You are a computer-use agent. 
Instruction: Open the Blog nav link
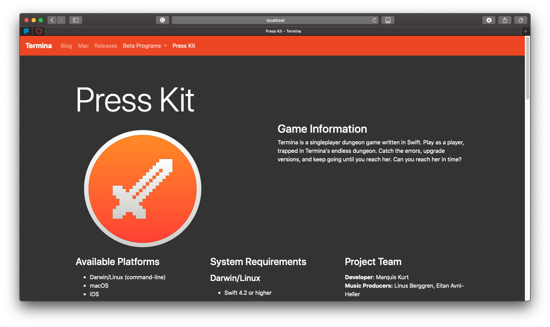(x=66, y=46)
